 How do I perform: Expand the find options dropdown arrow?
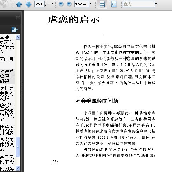[156, 4]
